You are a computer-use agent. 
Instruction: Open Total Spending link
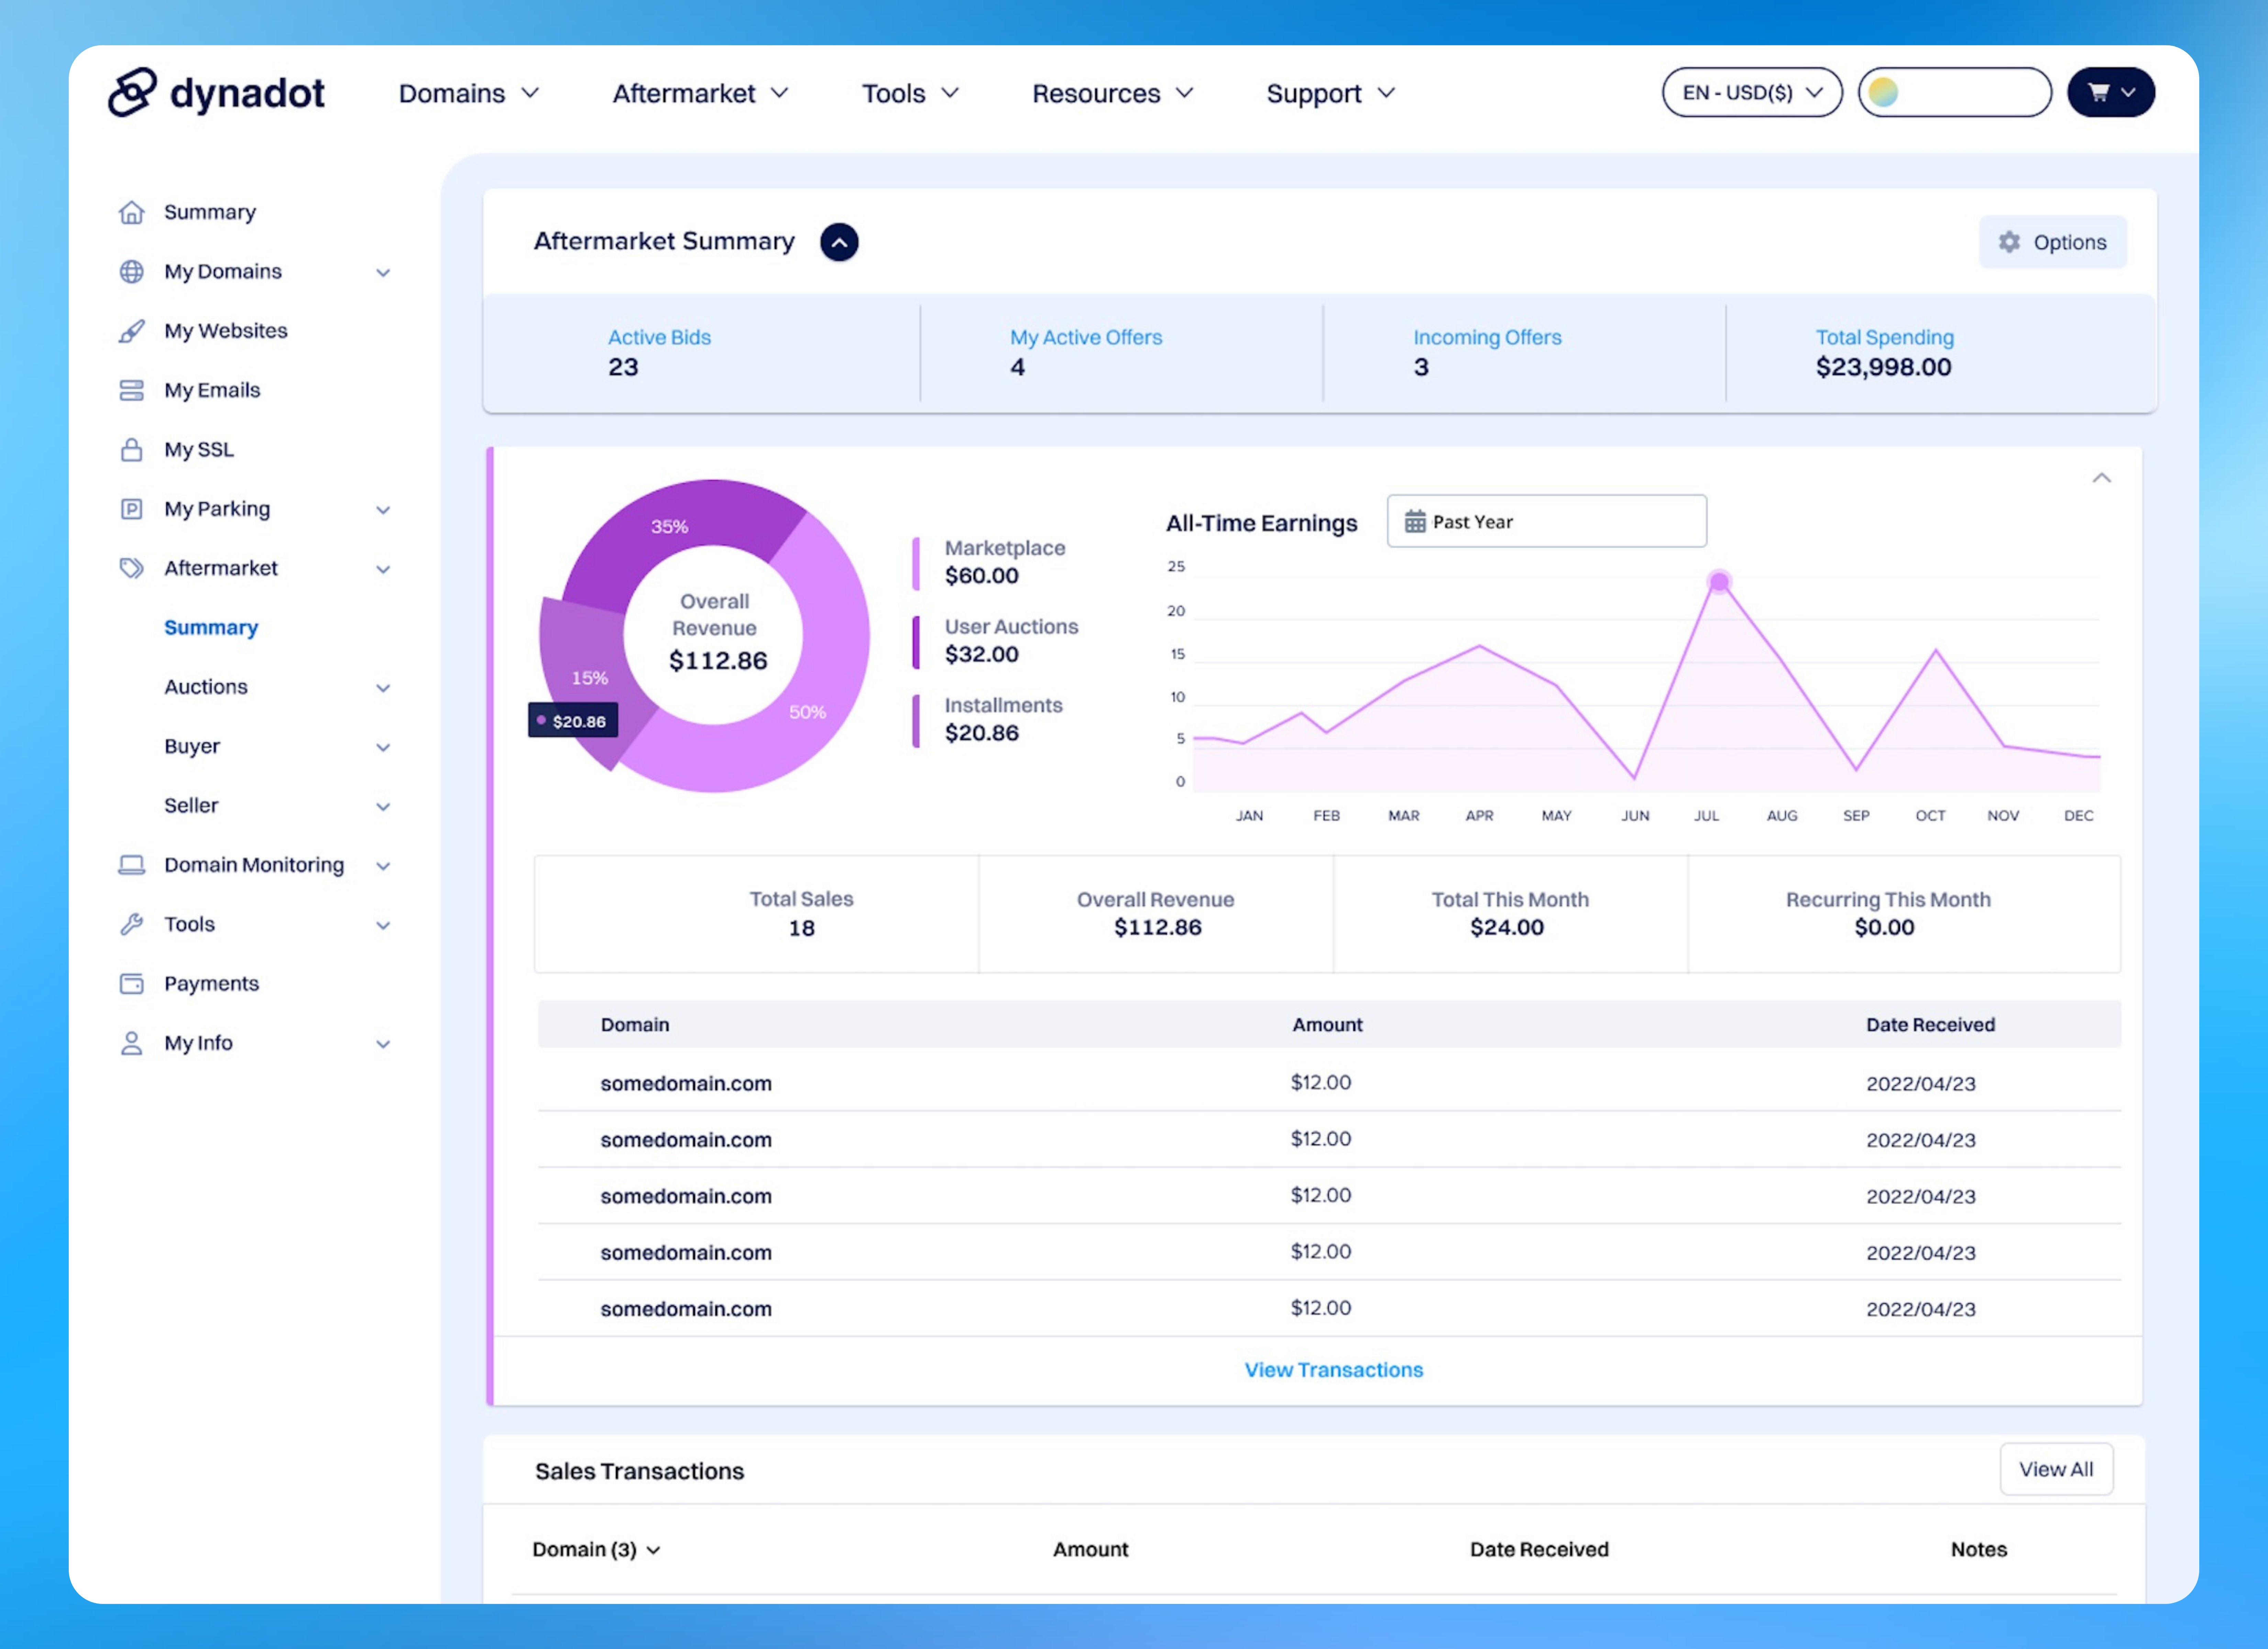point(1884,338)
